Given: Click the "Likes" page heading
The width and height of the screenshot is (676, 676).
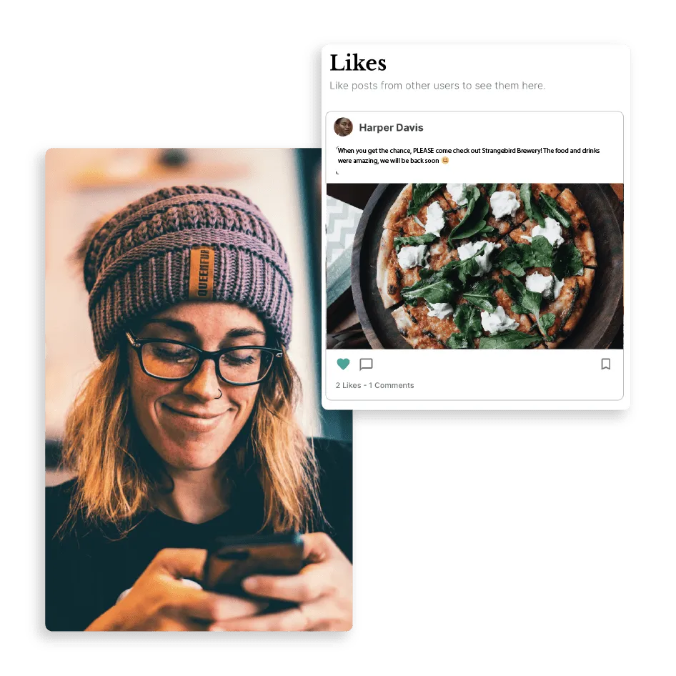Looking at the screenshot, I should [x=358, y=63].
